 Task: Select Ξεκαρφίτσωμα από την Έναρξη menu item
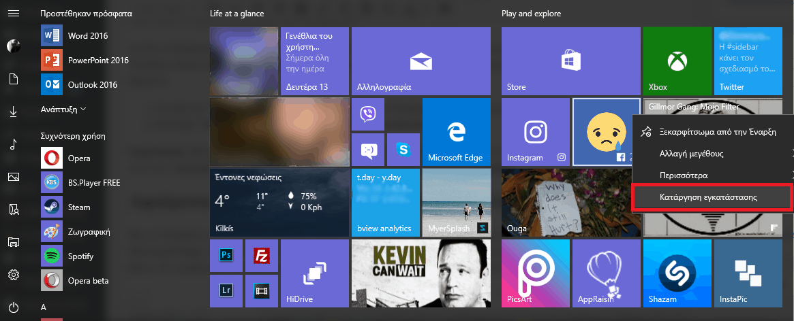713,132
